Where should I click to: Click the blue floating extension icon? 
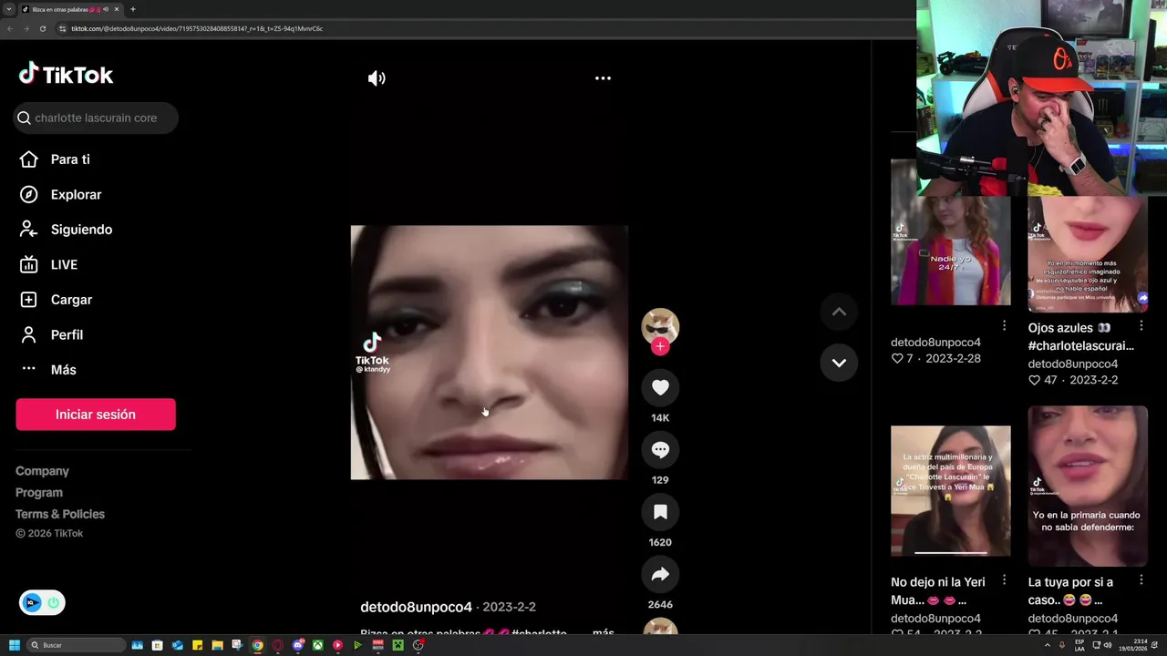(32, 602)
